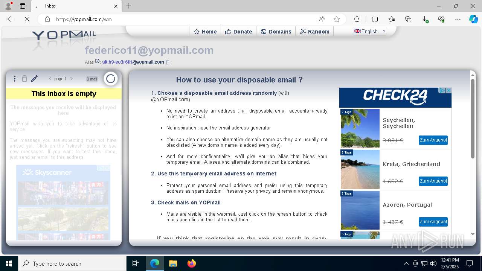The image size is (482, 271).
Task: Open the Seychellen beach ad thumbnail
Action: [360, 128]
